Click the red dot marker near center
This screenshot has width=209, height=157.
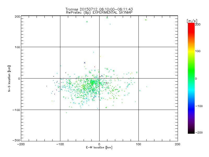pos(95,67)
